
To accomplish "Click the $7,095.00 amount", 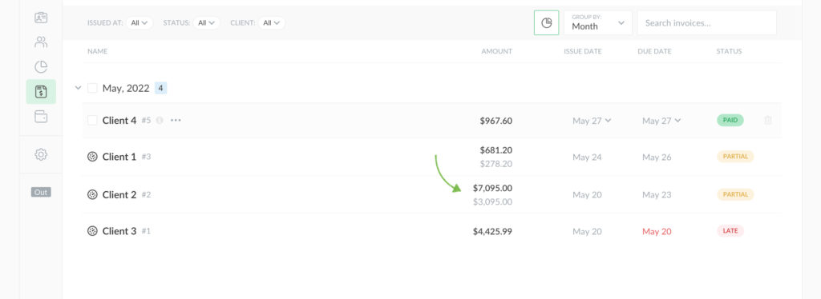I will click(492, 188).
